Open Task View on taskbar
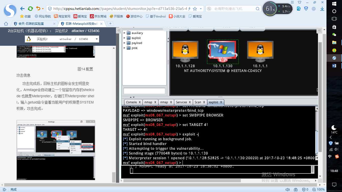 [334, 19]
